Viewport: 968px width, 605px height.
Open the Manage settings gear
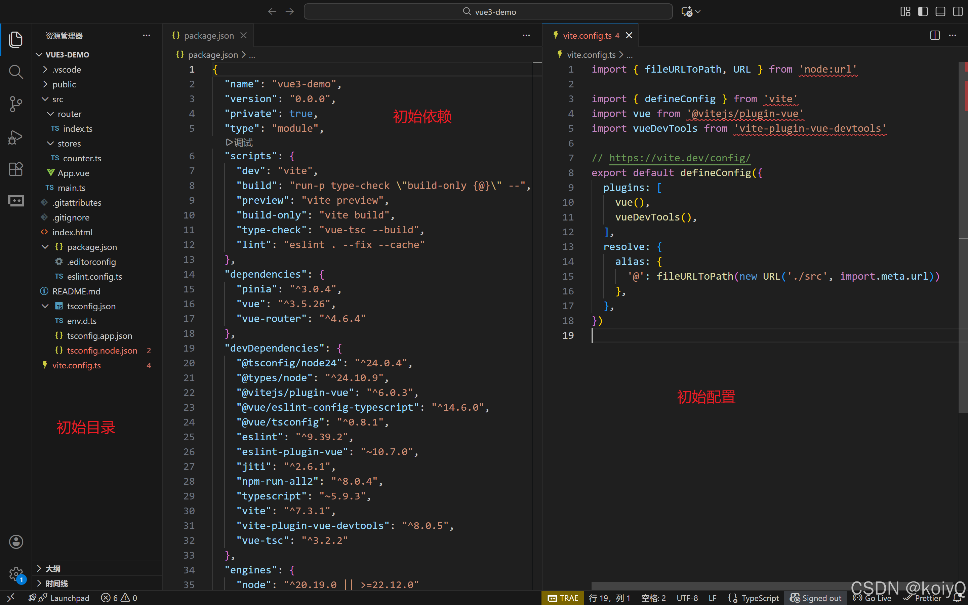pyautogui.click(x=15, y=574)
